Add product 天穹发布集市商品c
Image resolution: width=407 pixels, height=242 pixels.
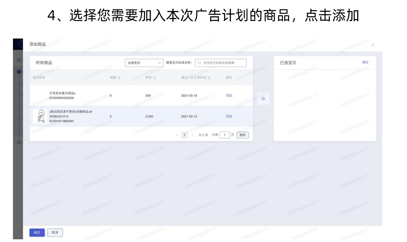tap(229, 95)
